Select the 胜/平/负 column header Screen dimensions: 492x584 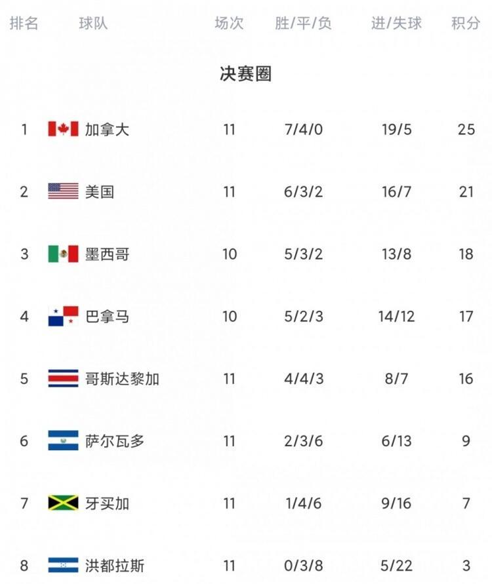303,23
